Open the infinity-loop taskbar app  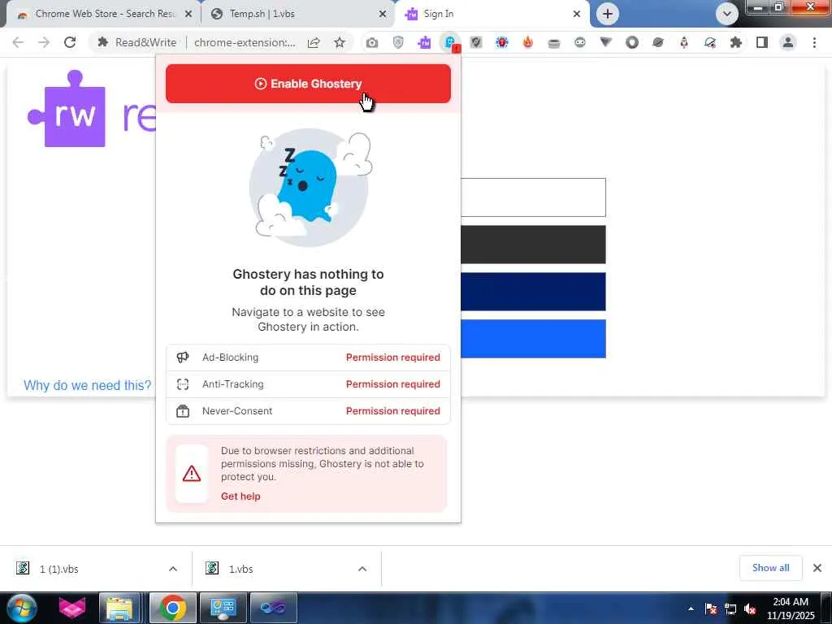tap(273, 608)
